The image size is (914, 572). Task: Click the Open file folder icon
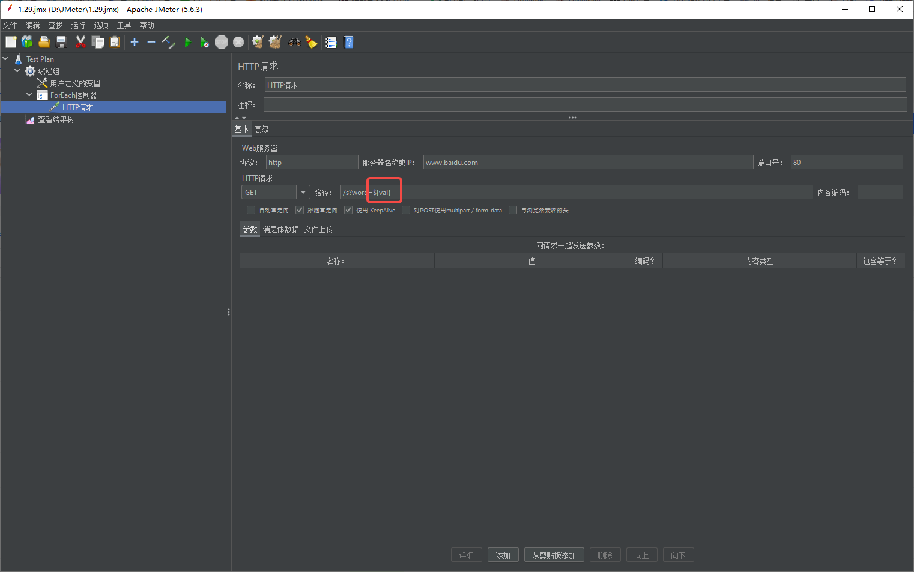[x=44, y=42]
